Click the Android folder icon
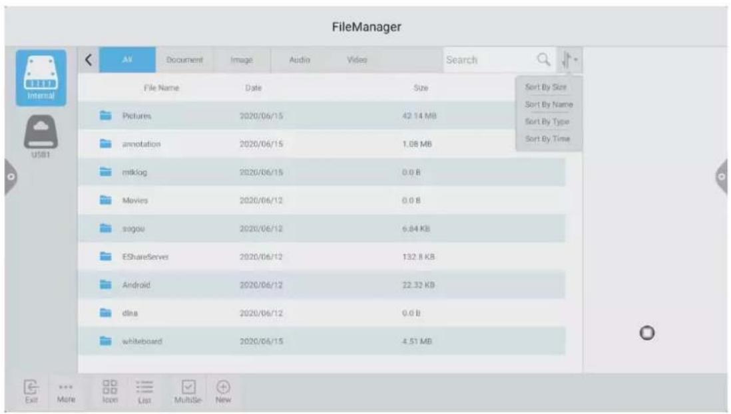The image size is (731, 414). (106, 284)
